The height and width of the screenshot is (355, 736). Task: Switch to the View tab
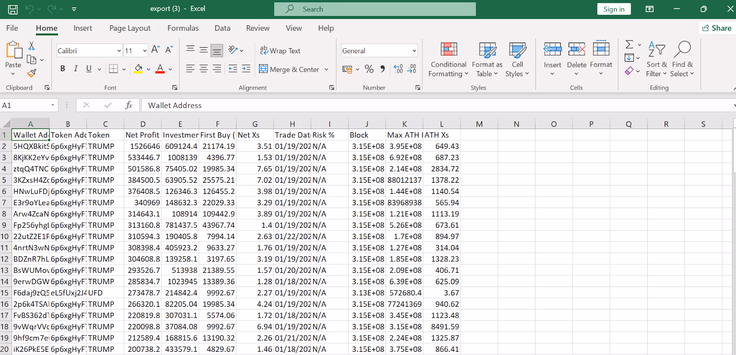293,28
